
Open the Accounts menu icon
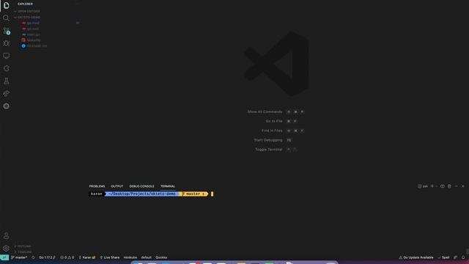click(x=6, y=235)
